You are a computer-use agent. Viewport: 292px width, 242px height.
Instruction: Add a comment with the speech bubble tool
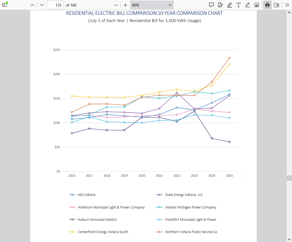[211, 5]
